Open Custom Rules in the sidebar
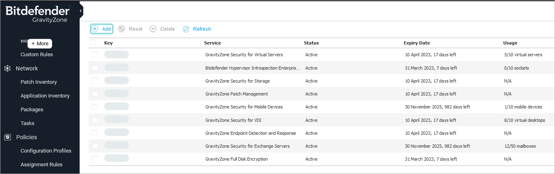The height and width of the screenshot is (174, 555). tap(37, 55)
